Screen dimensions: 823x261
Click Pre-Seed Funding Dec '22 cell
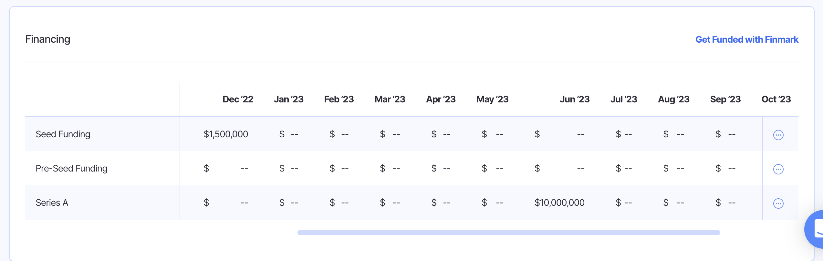pyautogui.click(x=226, y=168)
